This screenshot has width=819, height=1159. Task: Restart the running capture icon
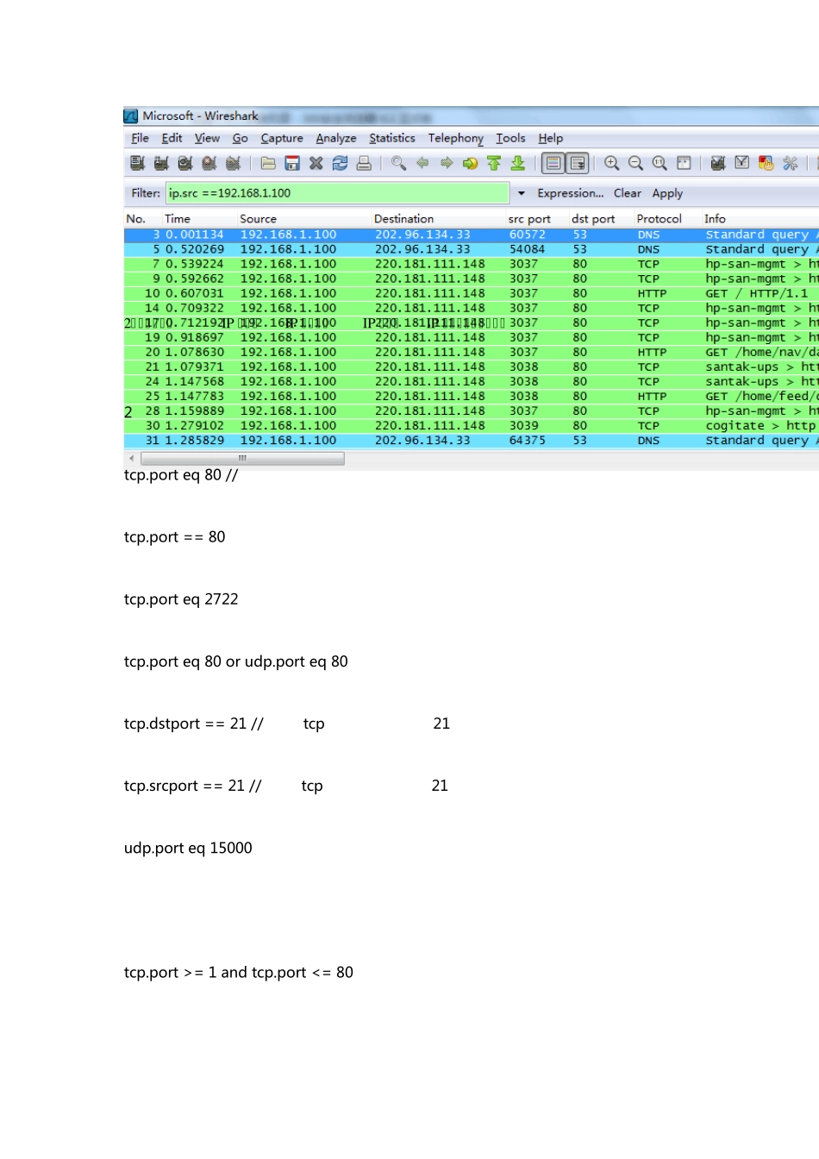pyautogui.click(x=233, y=163)
